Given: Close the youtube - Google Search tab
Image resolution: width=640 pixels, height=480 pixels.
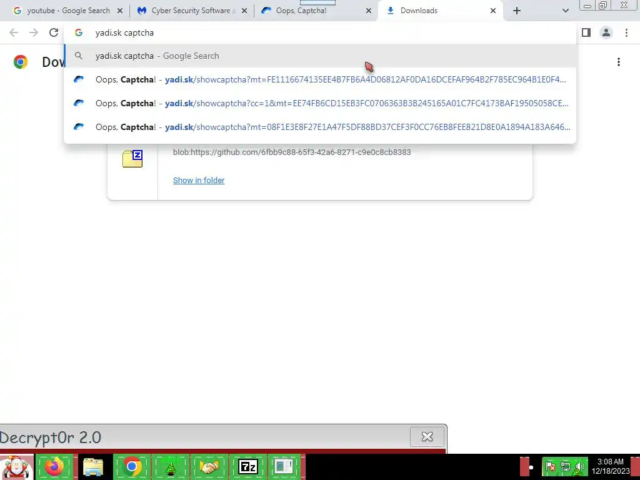Looking at the screenshot, I should pyautogui.click(x=120, y=11).
